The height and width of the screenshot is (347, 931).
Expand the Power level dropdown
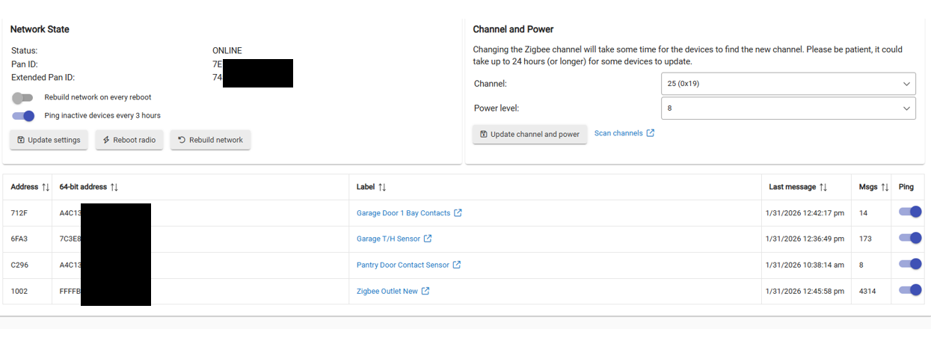(x=788, y=108)
